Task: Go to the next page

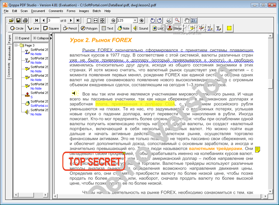Action: click(x=71, y=20)
